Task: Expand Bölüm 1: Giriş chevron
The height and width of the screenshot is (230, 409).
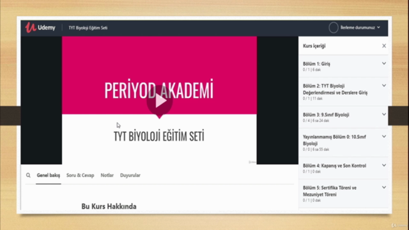Action: pyautogui.click(x=384, y=63)
